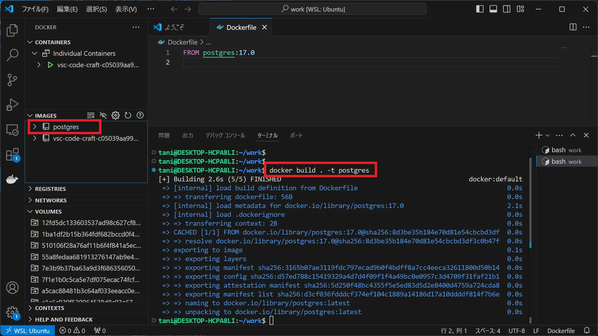This screenshot has height=336, width=598.
Task: Select the ターミナル tab in panel
Action: click(267, 135)
